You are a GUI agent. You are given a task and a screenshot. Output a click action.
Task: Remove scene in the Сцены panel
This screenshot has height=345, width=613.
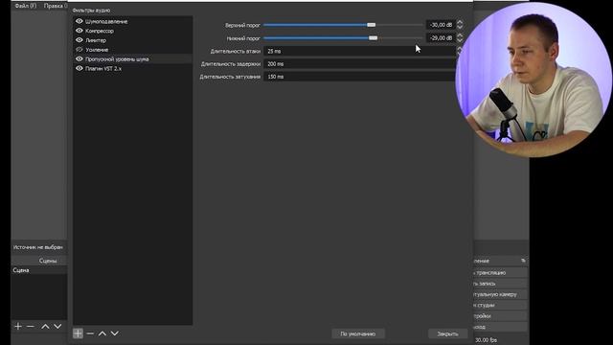click(31, 326)
